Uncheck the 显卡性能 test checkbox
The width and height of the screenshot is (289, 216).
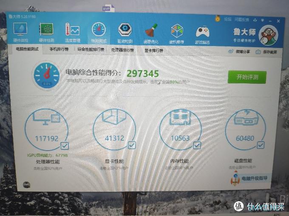click(132, 145)
